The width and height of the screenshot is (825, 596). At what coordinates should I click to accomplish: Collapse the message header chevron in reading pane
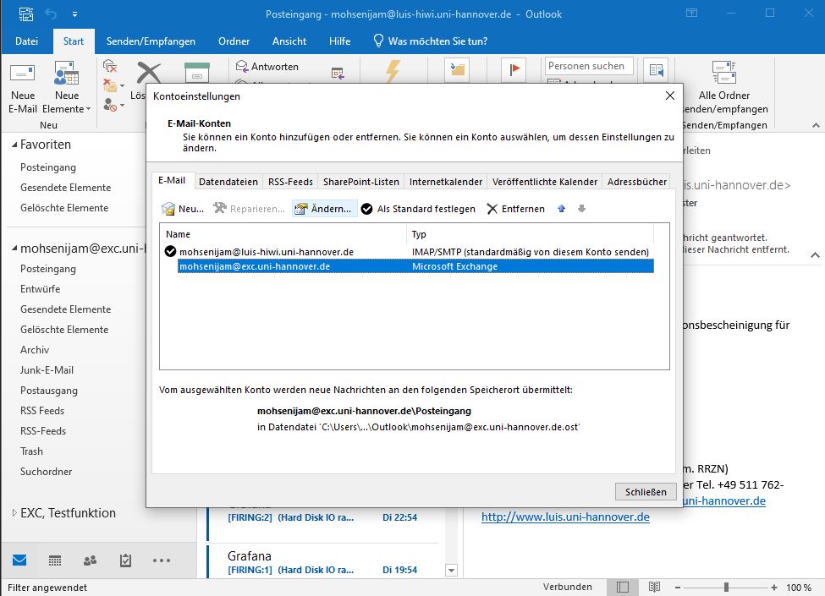815,255
